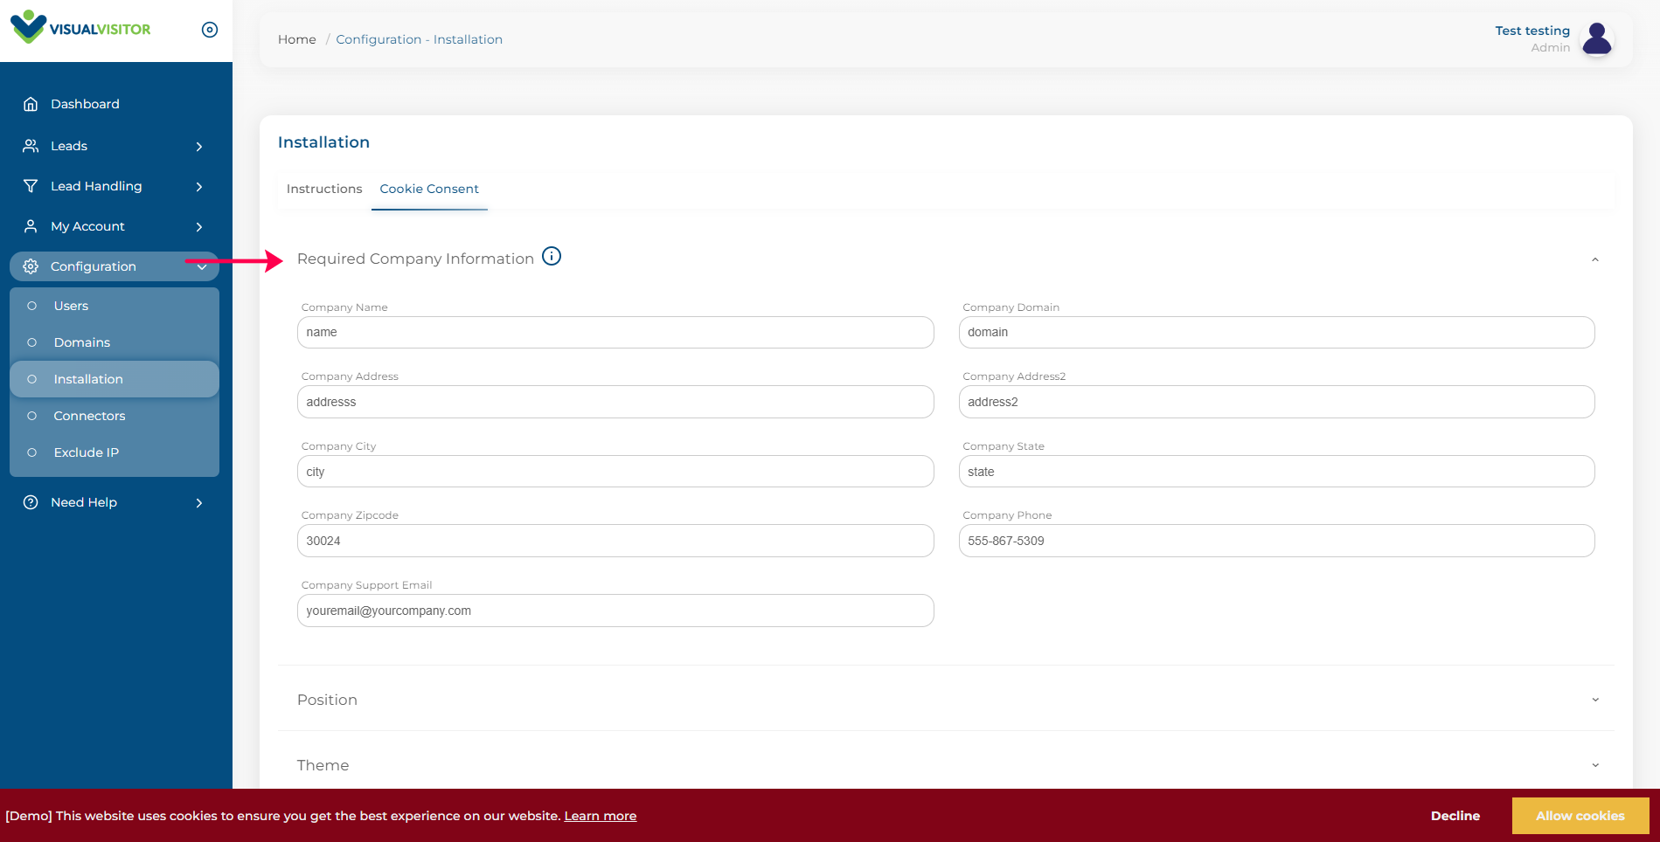
Task: Decline cookies in the banner
Action: click(1455, 816)
